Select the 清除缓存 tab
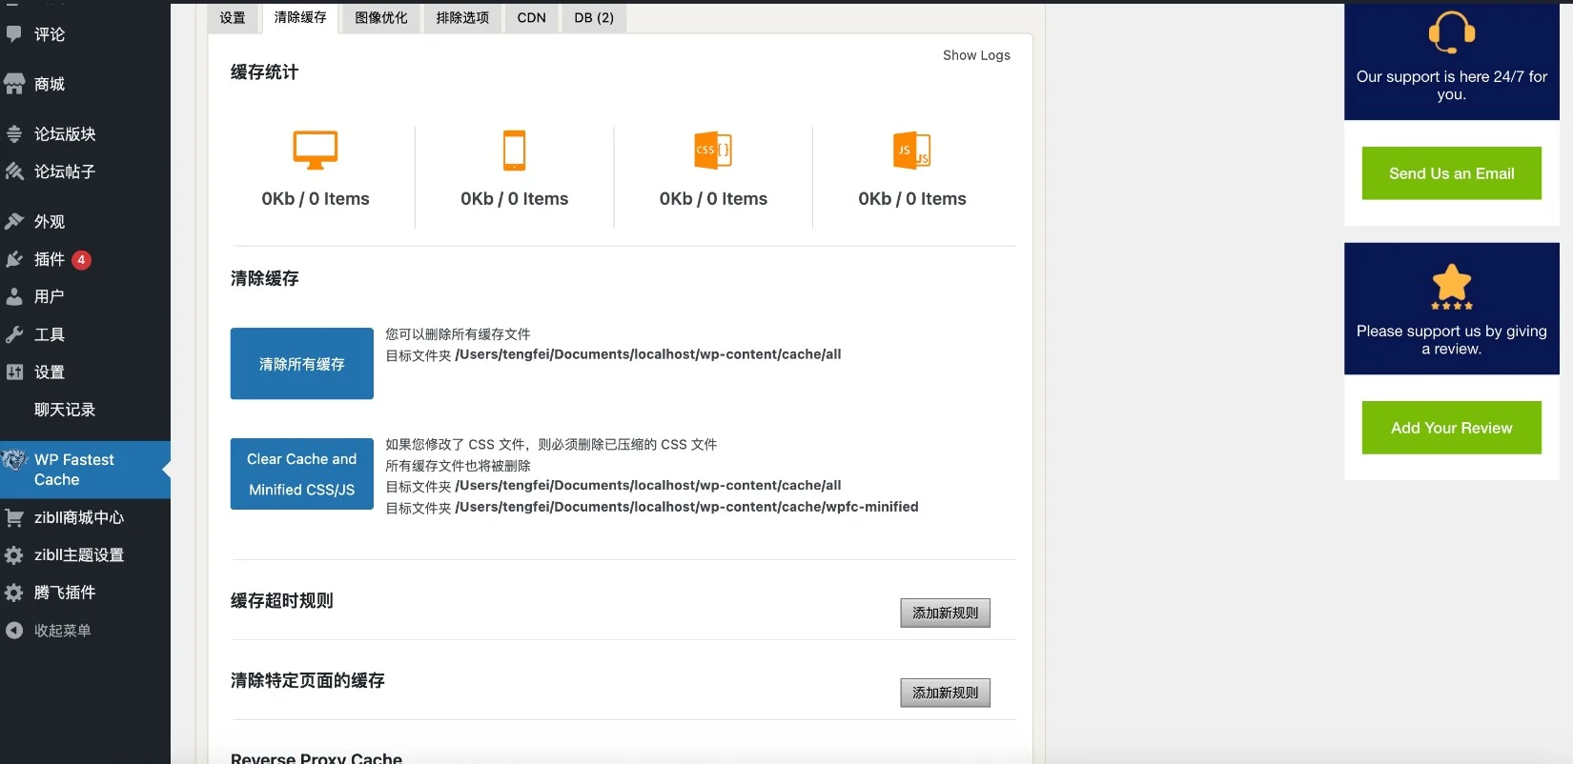The width and height of the screenshot is (1573, 764). pyautogui.click(x=300, y=18)
